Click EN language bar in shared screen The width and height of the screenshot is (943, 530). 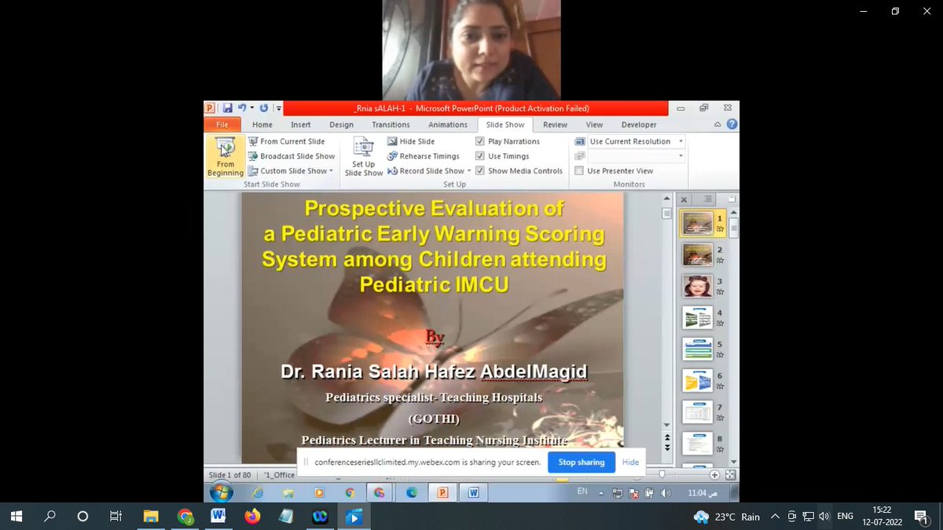582,492
